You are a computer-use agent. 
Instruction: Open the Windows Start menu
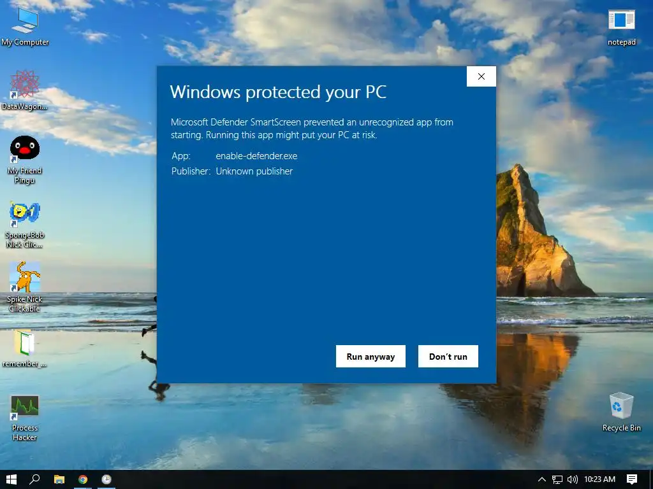[x=11, y=479]
